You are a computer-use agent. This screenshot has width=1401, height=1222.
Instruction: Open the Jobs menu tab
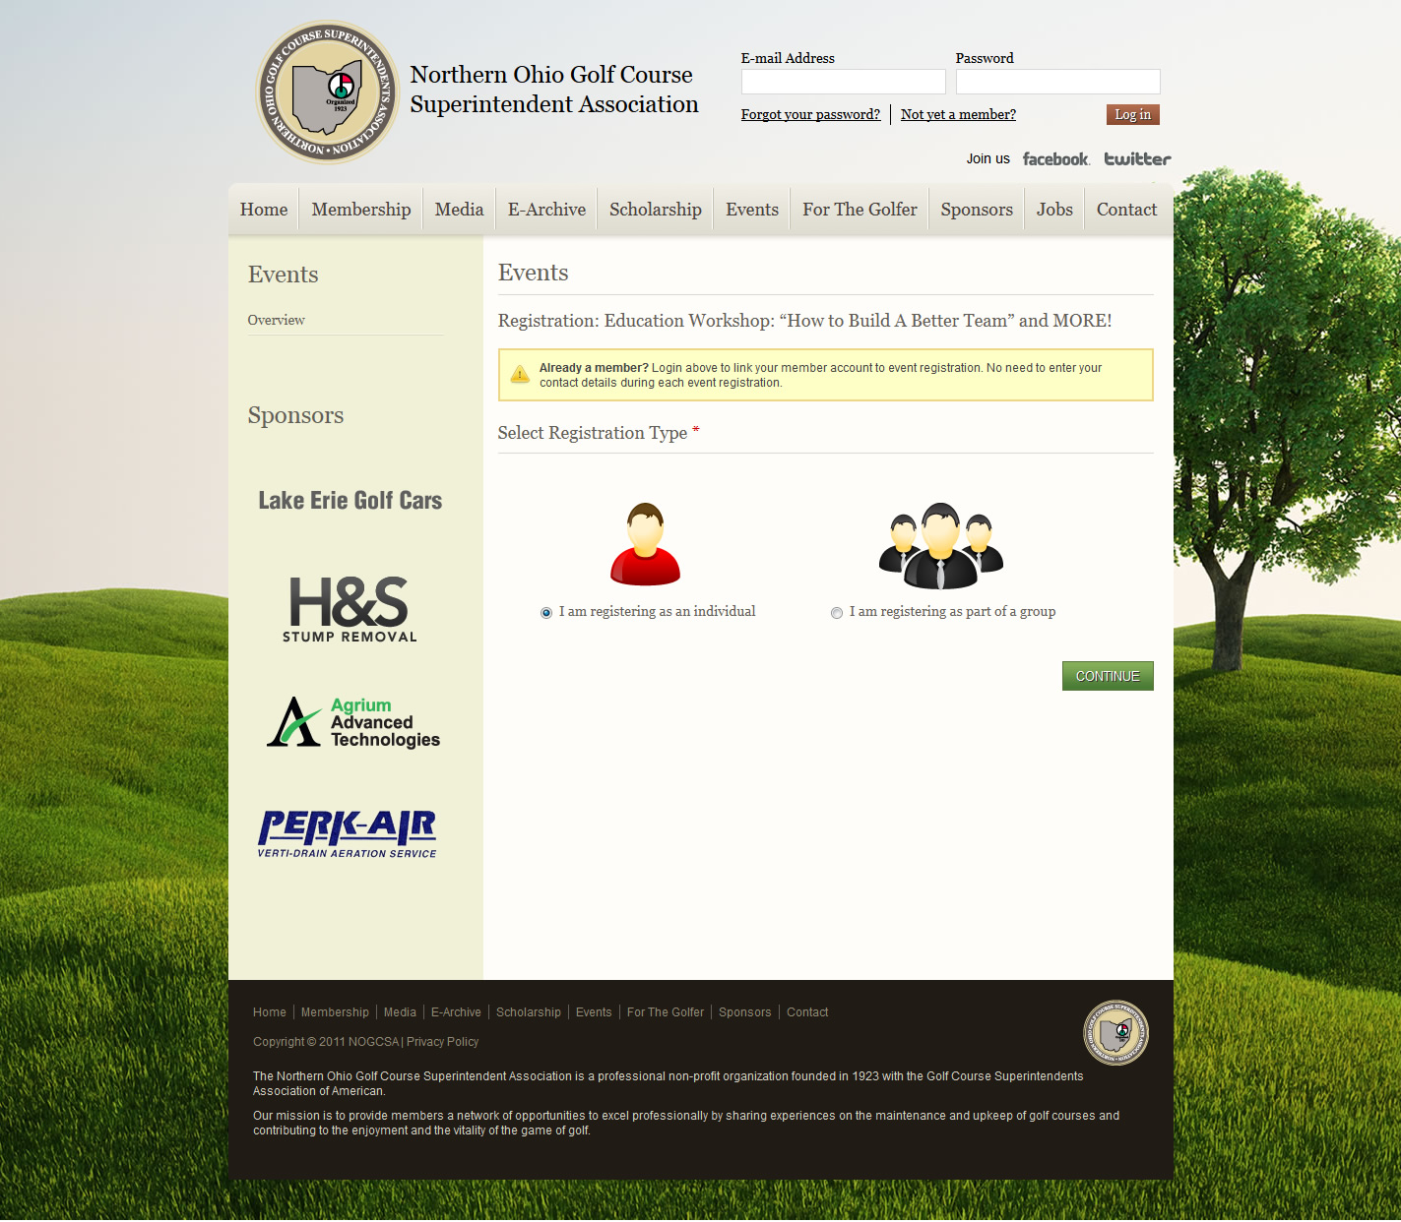pyautogui.click(x=1054, y=210)
